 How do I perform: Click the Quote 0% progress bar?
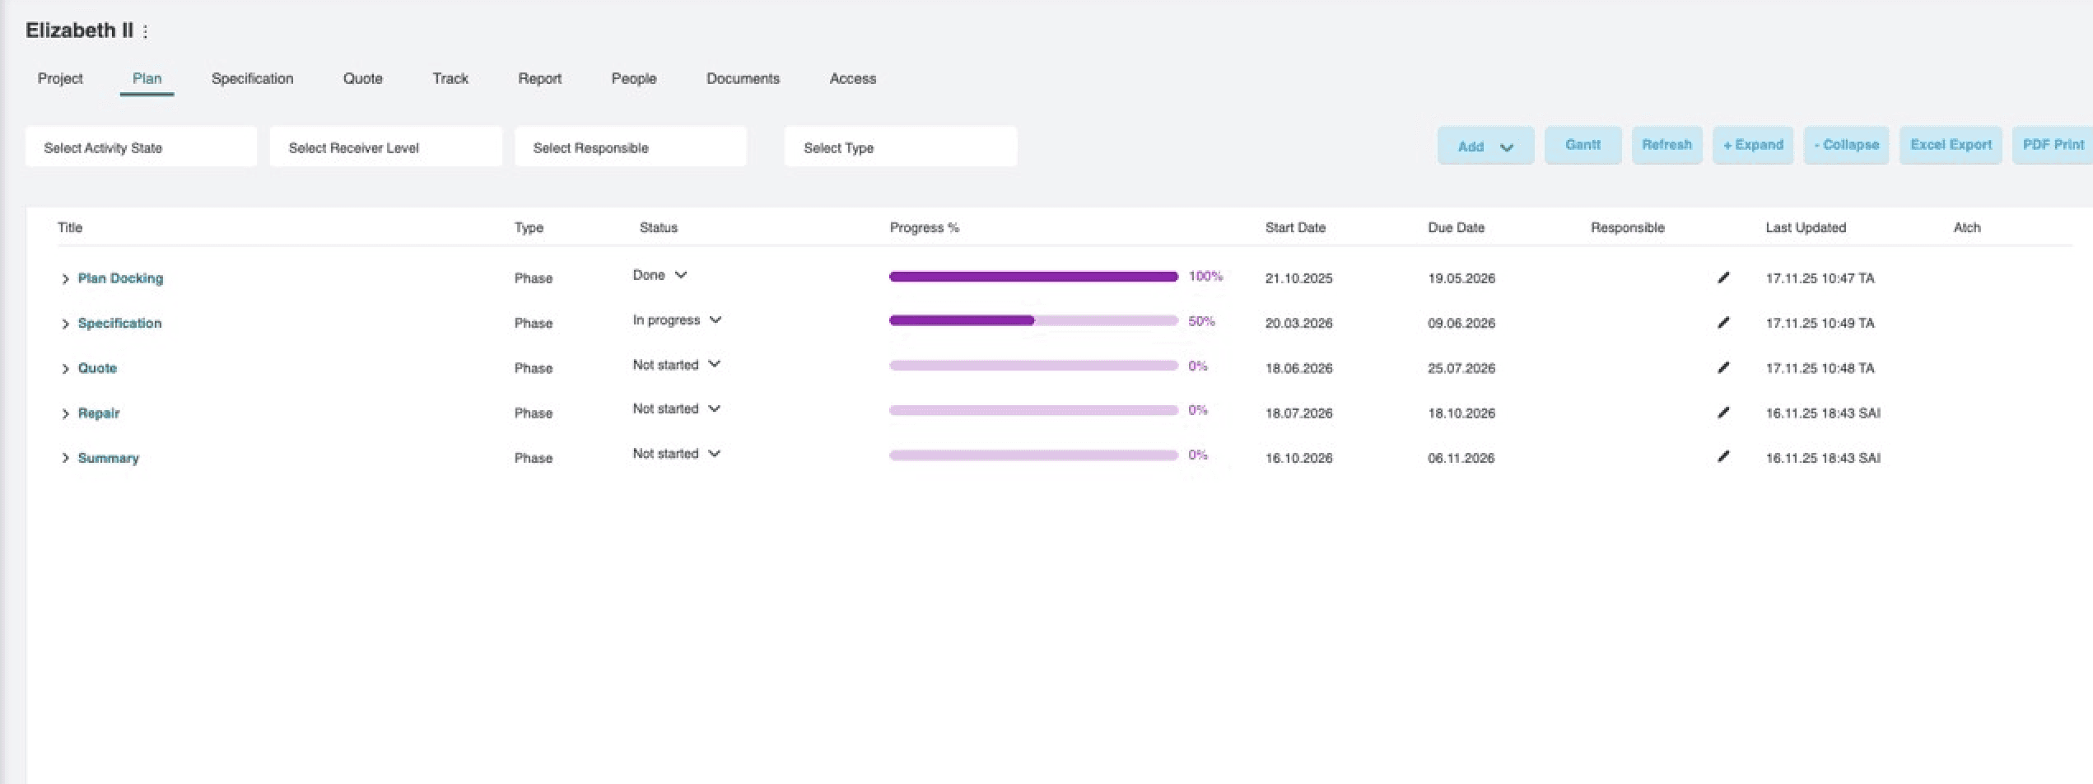[1033, 366]
